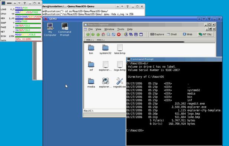Click the Web toolbar button

click(x=187, y=34)
